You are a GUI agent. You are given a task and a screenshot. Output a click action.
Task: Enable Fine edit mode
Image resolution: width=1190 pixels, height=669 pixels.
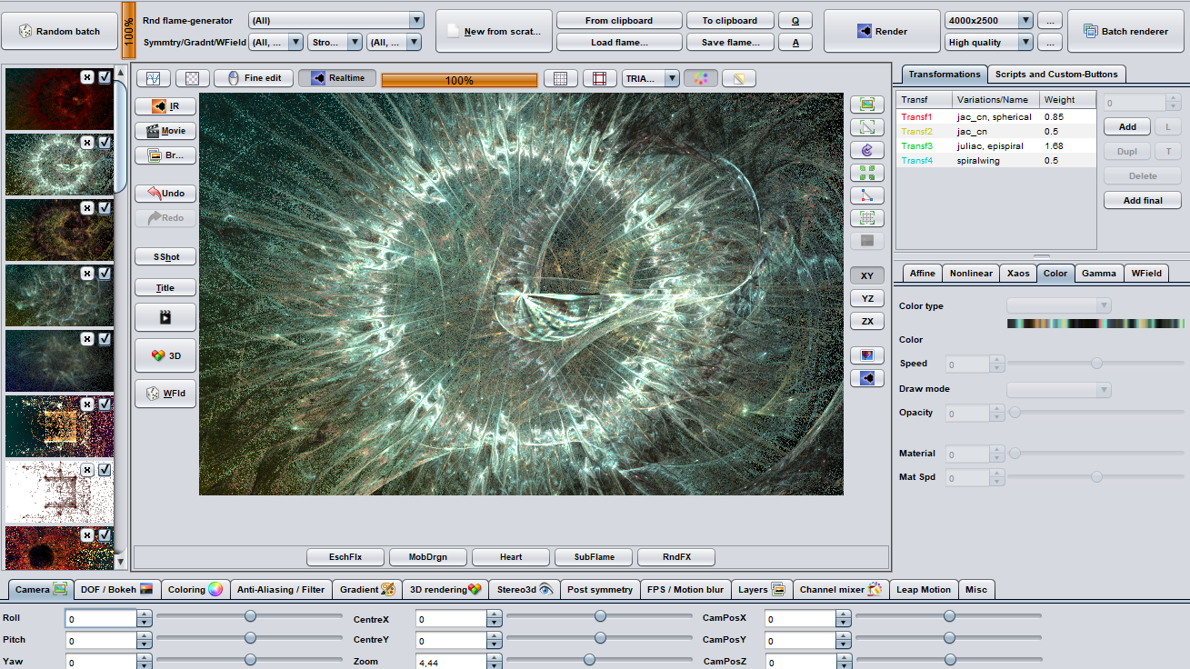[x=254, y=78]
